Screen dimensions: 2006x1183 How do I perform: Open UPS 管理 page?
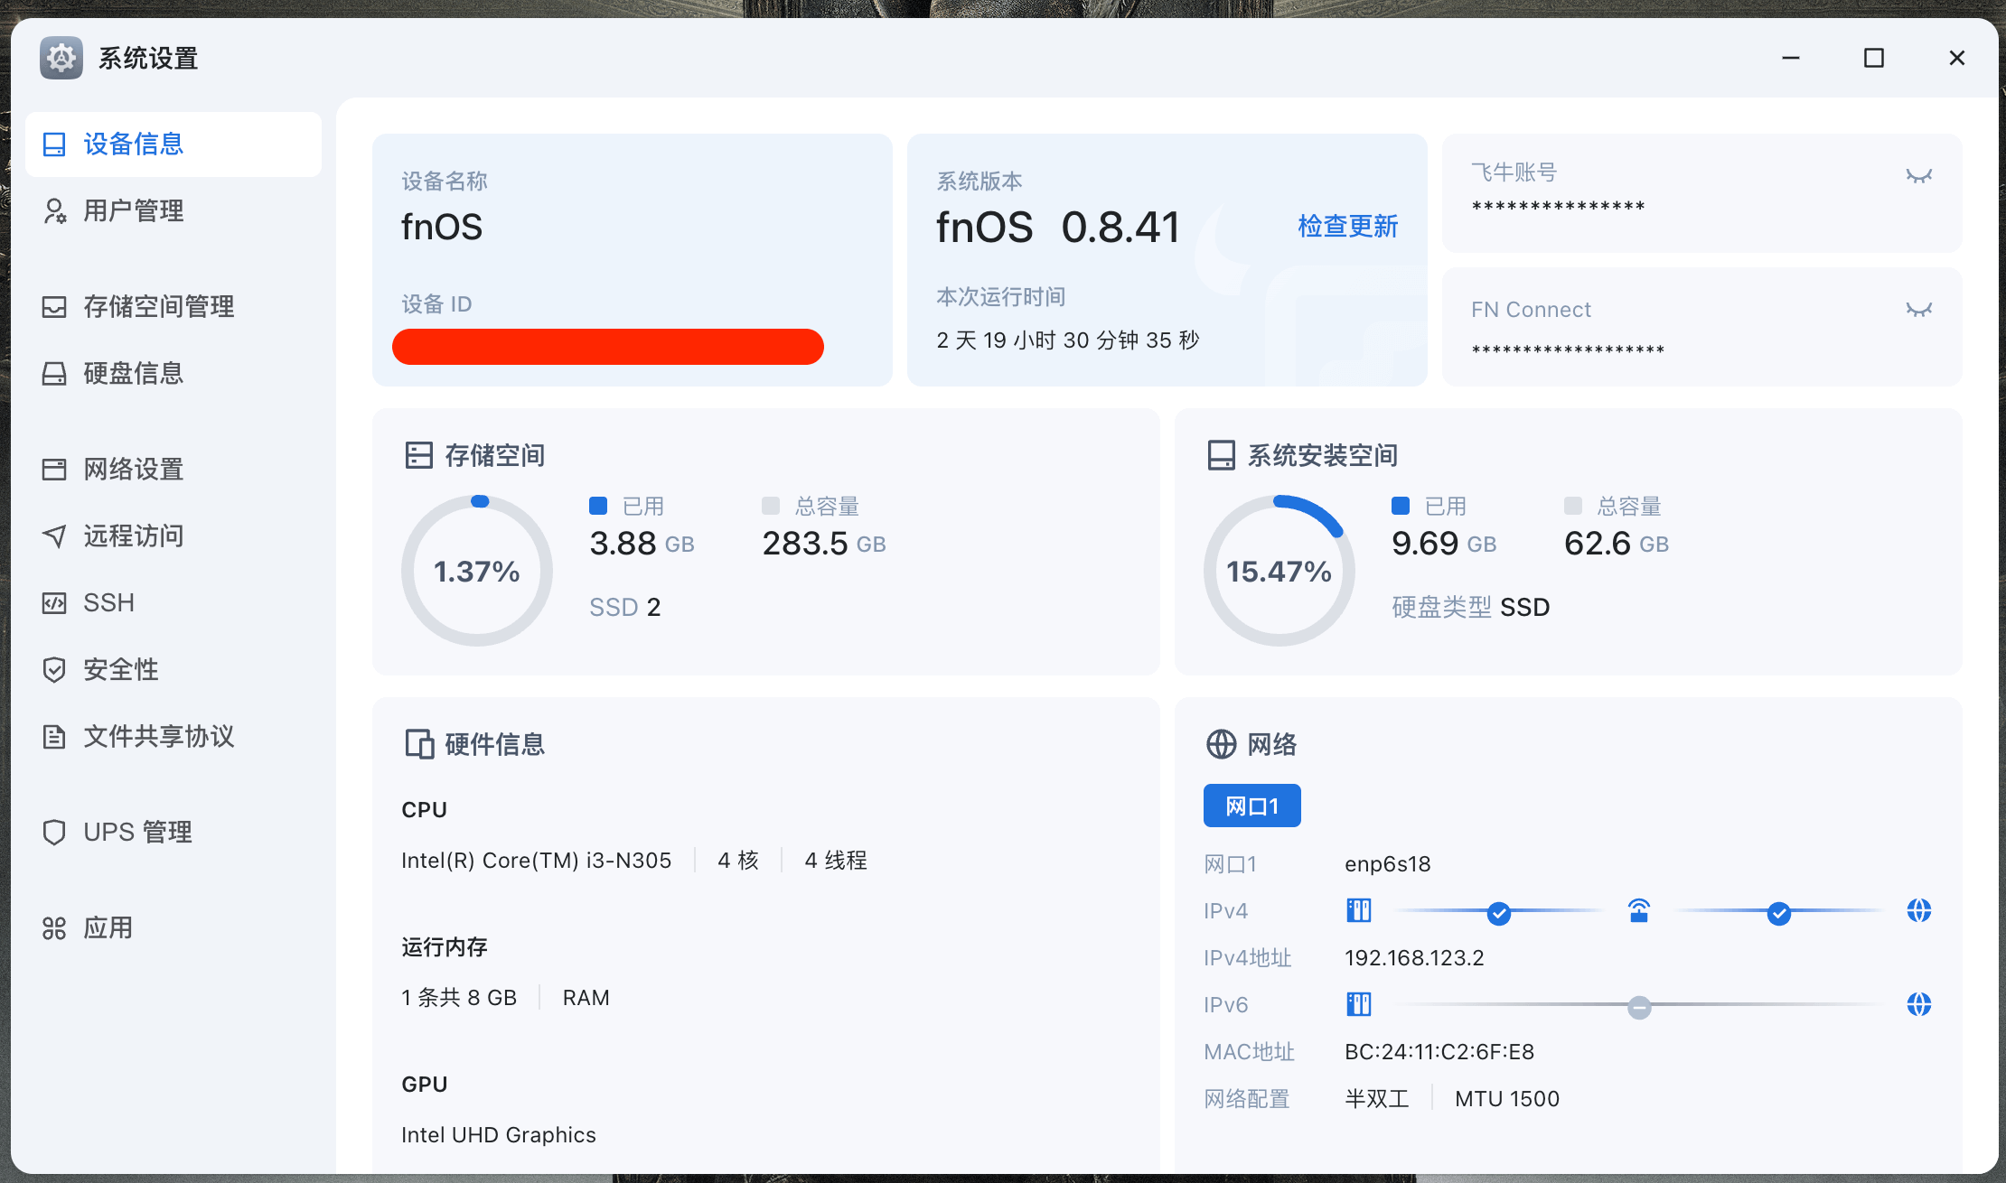[137, 833]
